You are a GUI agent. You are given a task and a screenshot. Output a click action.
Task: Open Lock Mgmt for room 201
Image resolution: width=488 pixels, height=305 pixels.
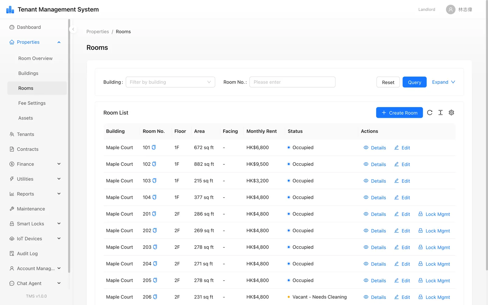click(434, 214)
